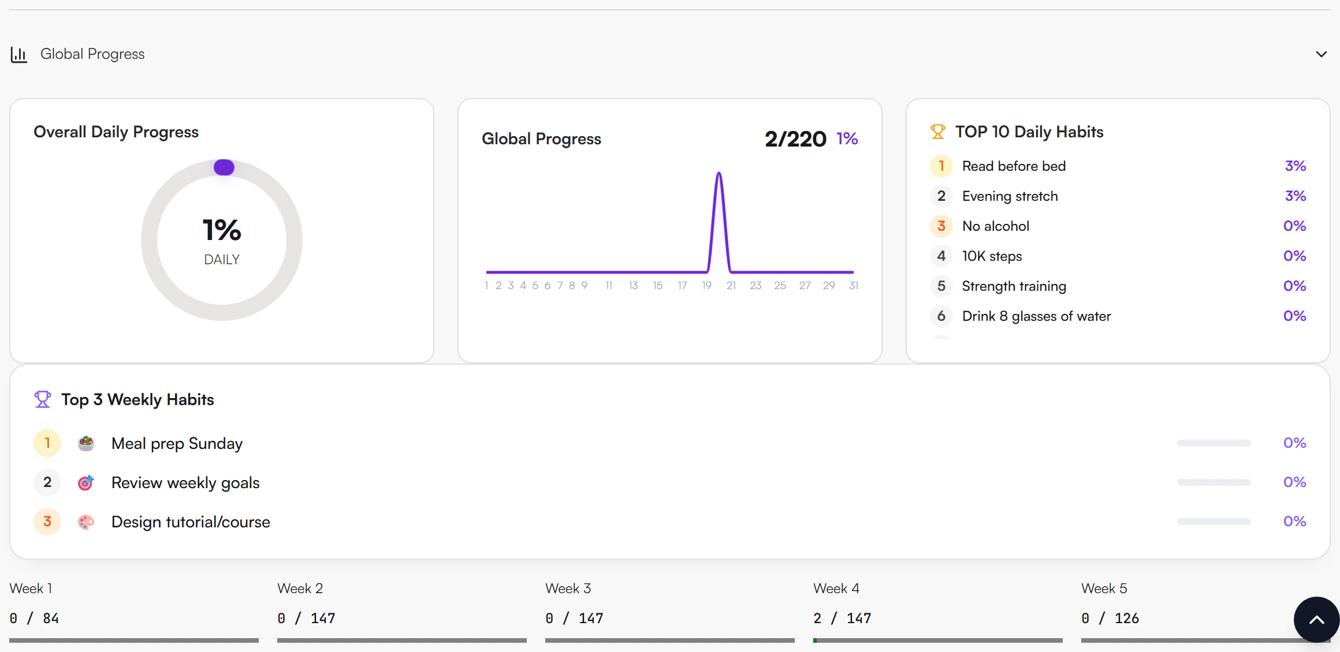Click the '0 / 147' count under Week 3
The width and height of the screenshot is (1340, 652).
tap(574, 619)
